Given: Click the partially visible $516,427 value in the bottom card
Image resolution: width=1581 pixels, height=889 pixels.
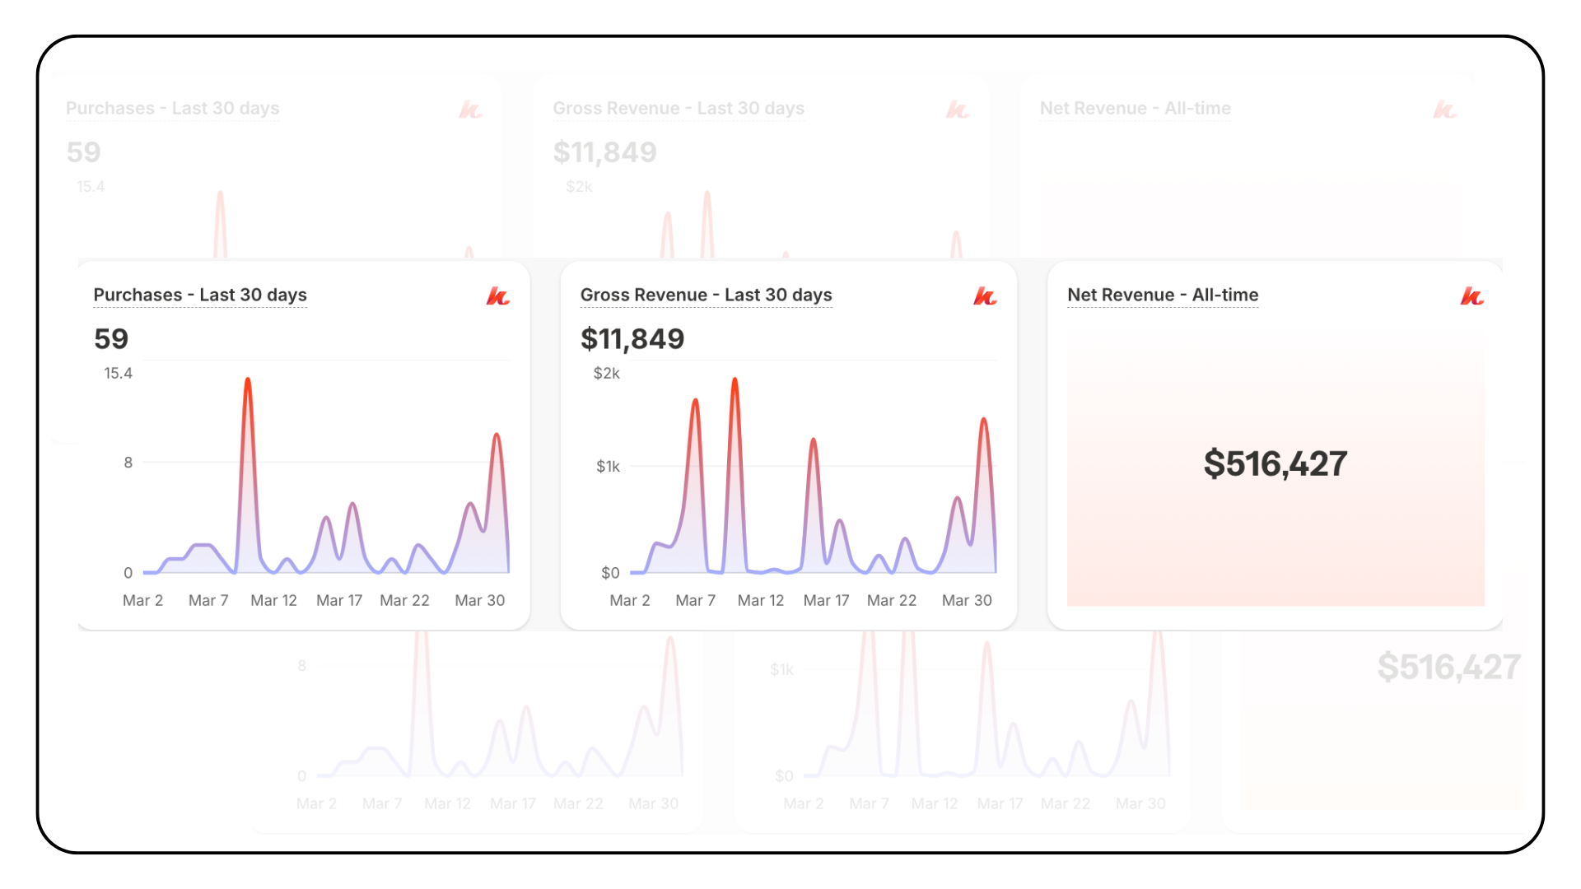Looking at the screenshot, I should coord(1448,667).
